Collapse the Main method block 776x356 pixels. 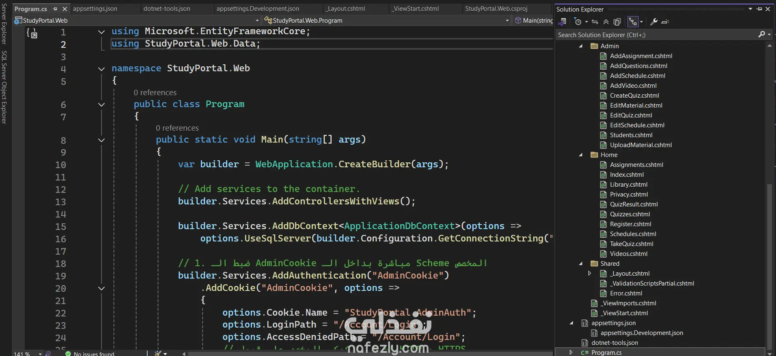point(101,140)
